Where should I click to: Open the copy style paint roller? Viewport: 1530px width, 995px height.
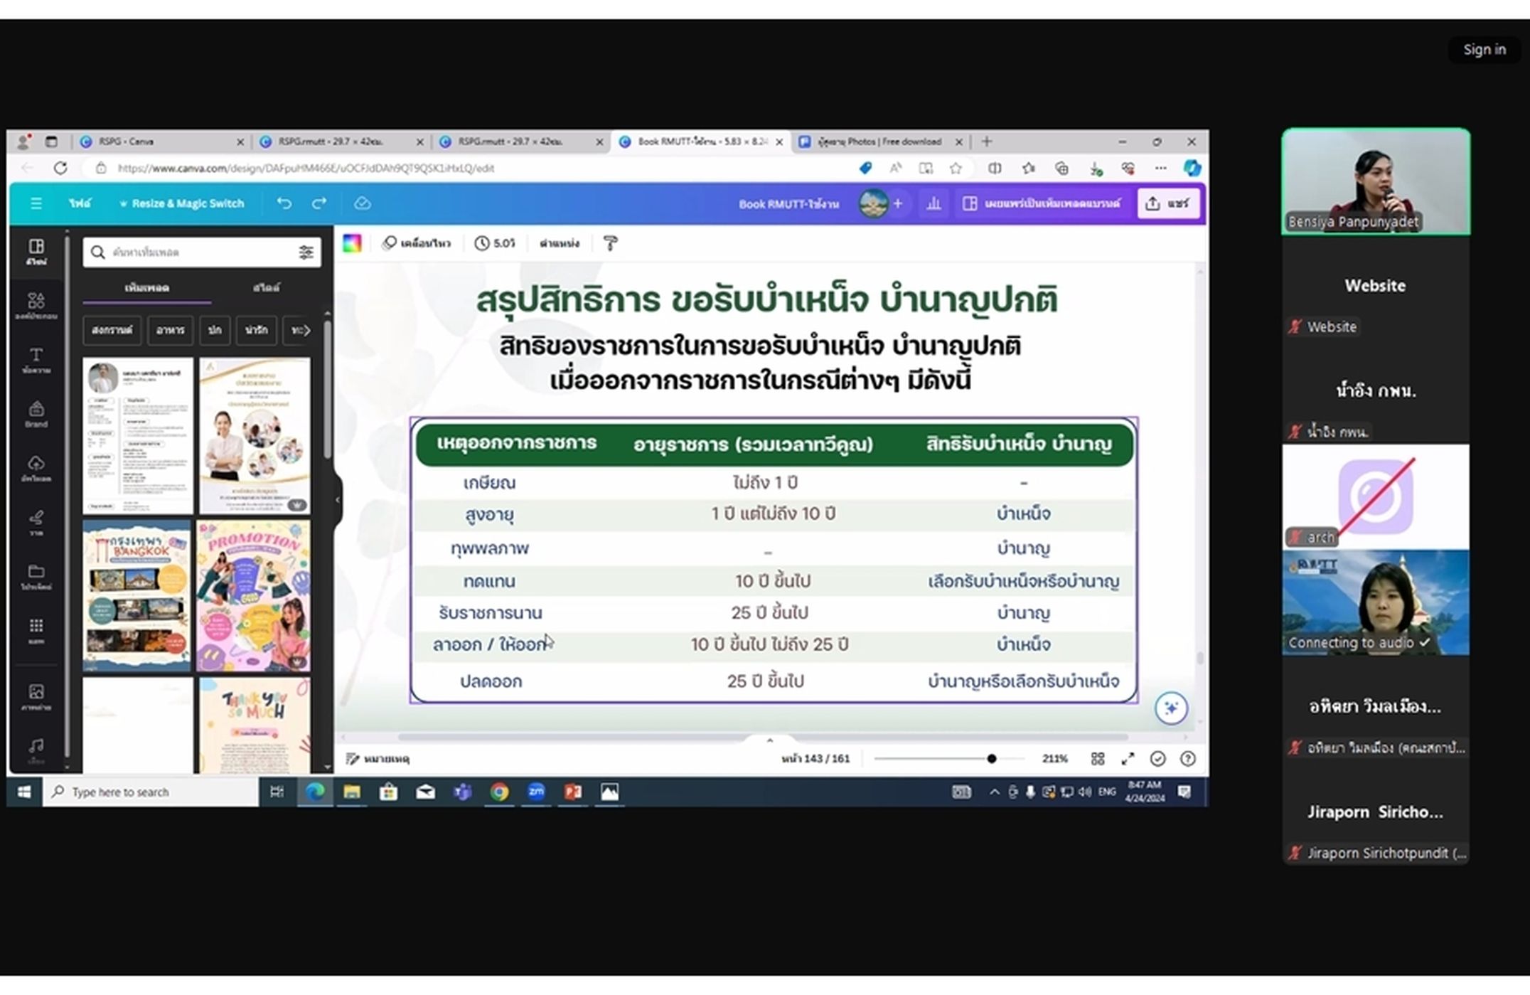click(610, 244)
